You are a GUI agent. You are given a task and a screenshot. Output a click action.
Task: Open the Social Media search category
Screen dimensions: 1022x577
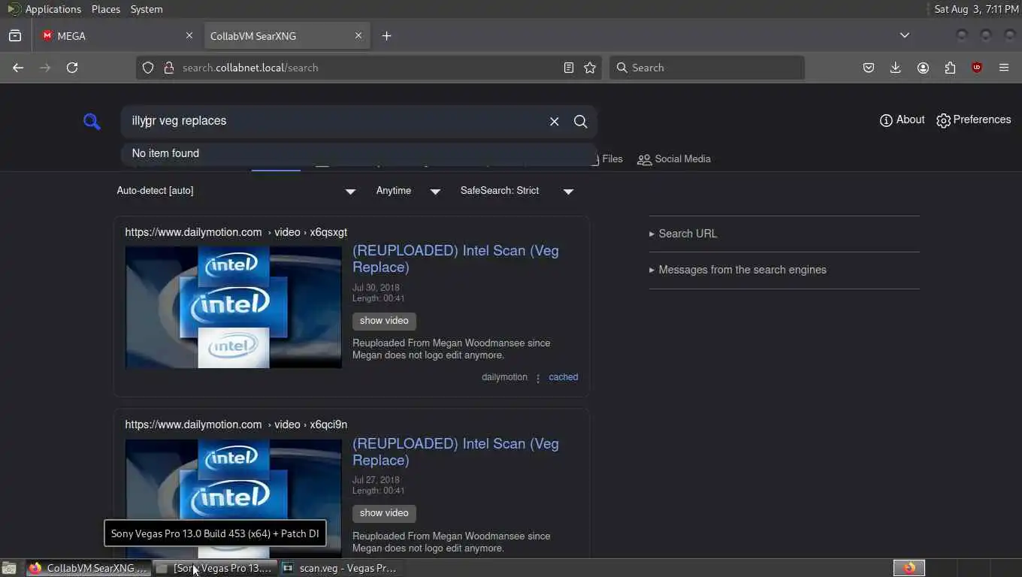pos(674,159)
